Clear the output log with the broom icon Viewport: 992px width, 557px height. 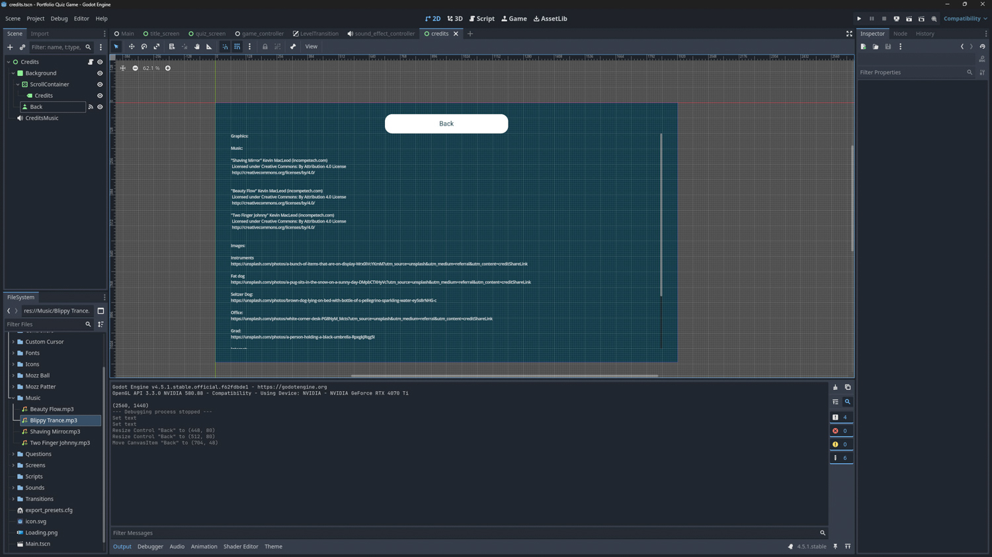click(x=835, y=387)
